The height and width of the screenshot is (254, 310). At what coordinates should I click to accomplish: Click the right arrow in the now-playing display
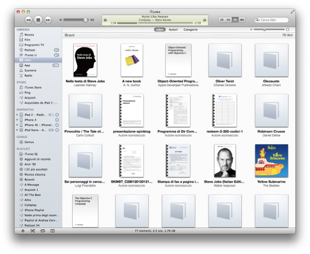(x=205, y=20)
